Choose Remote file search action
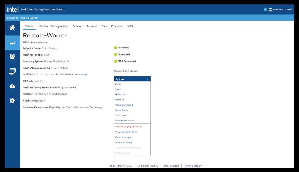 click(x=125, y=121)
